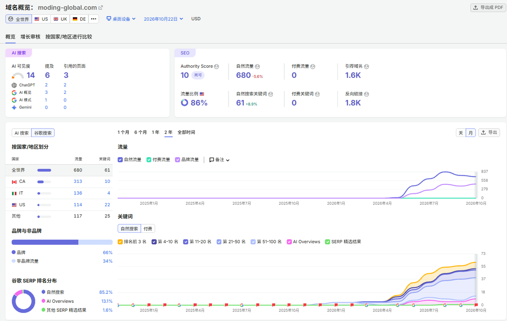The height and width of the screenshot is (321, 507).
Task: Click info icon beside 引荐域名
Action: coord(366,66)
